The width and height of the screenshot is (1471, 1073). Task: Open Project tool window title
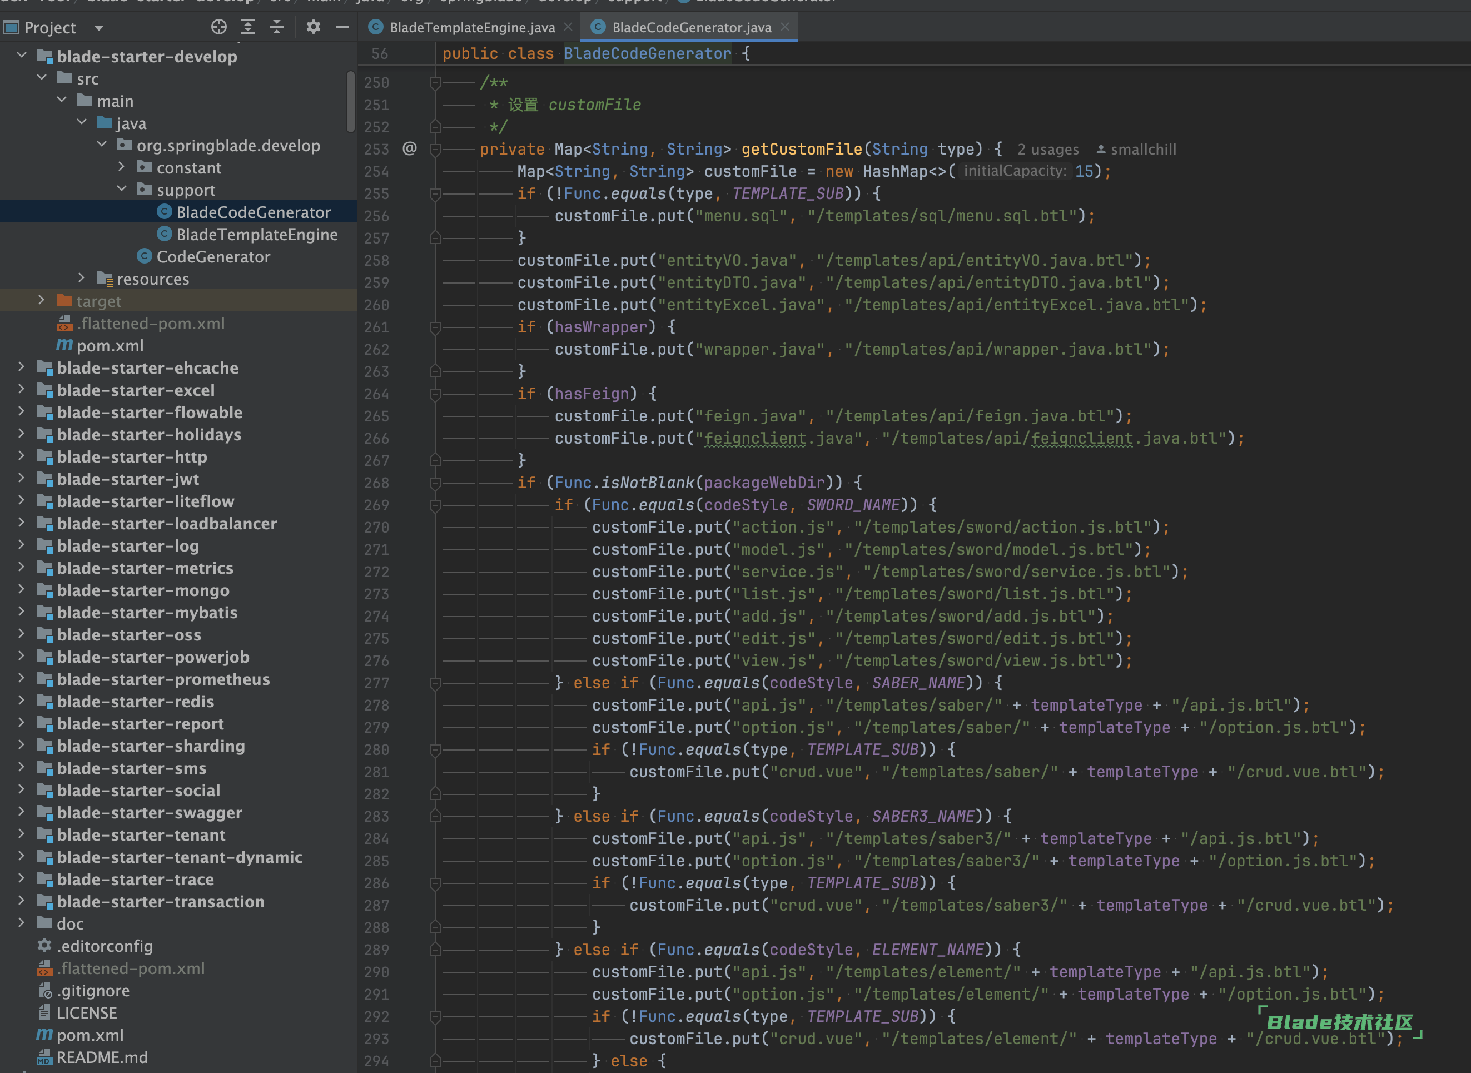pos(49,27)
